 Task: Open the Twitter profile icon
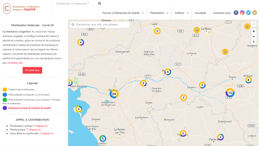click(x=248, y=13)
